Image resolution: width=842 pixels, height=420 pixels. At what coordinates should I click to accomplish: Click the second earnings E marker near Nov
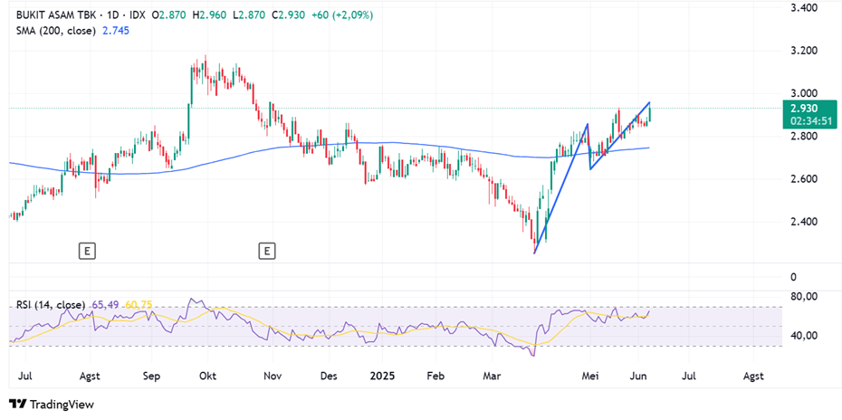(x=266, y=251)
